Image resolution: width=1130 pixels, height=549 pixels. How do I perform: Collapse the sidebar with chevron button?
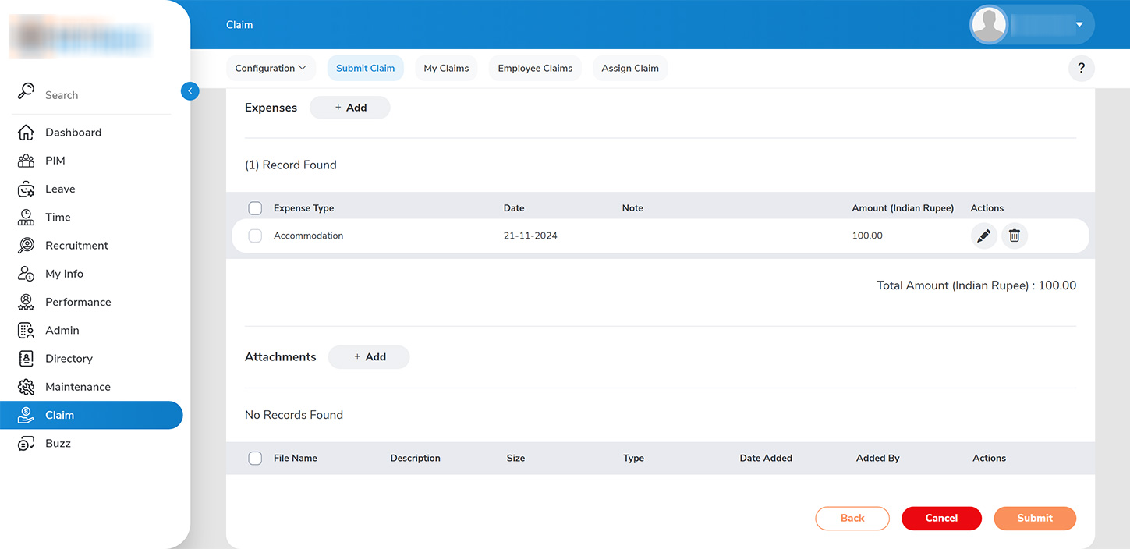pyautogui.click(x=190, y=91)
